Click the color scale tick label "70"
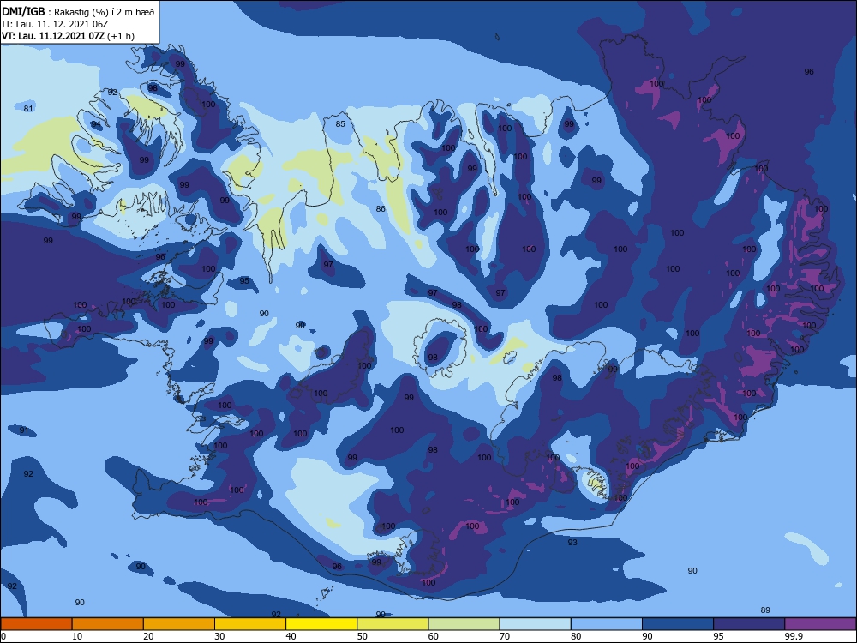Screen dimensions: 857x643 (x=505, y=636)
